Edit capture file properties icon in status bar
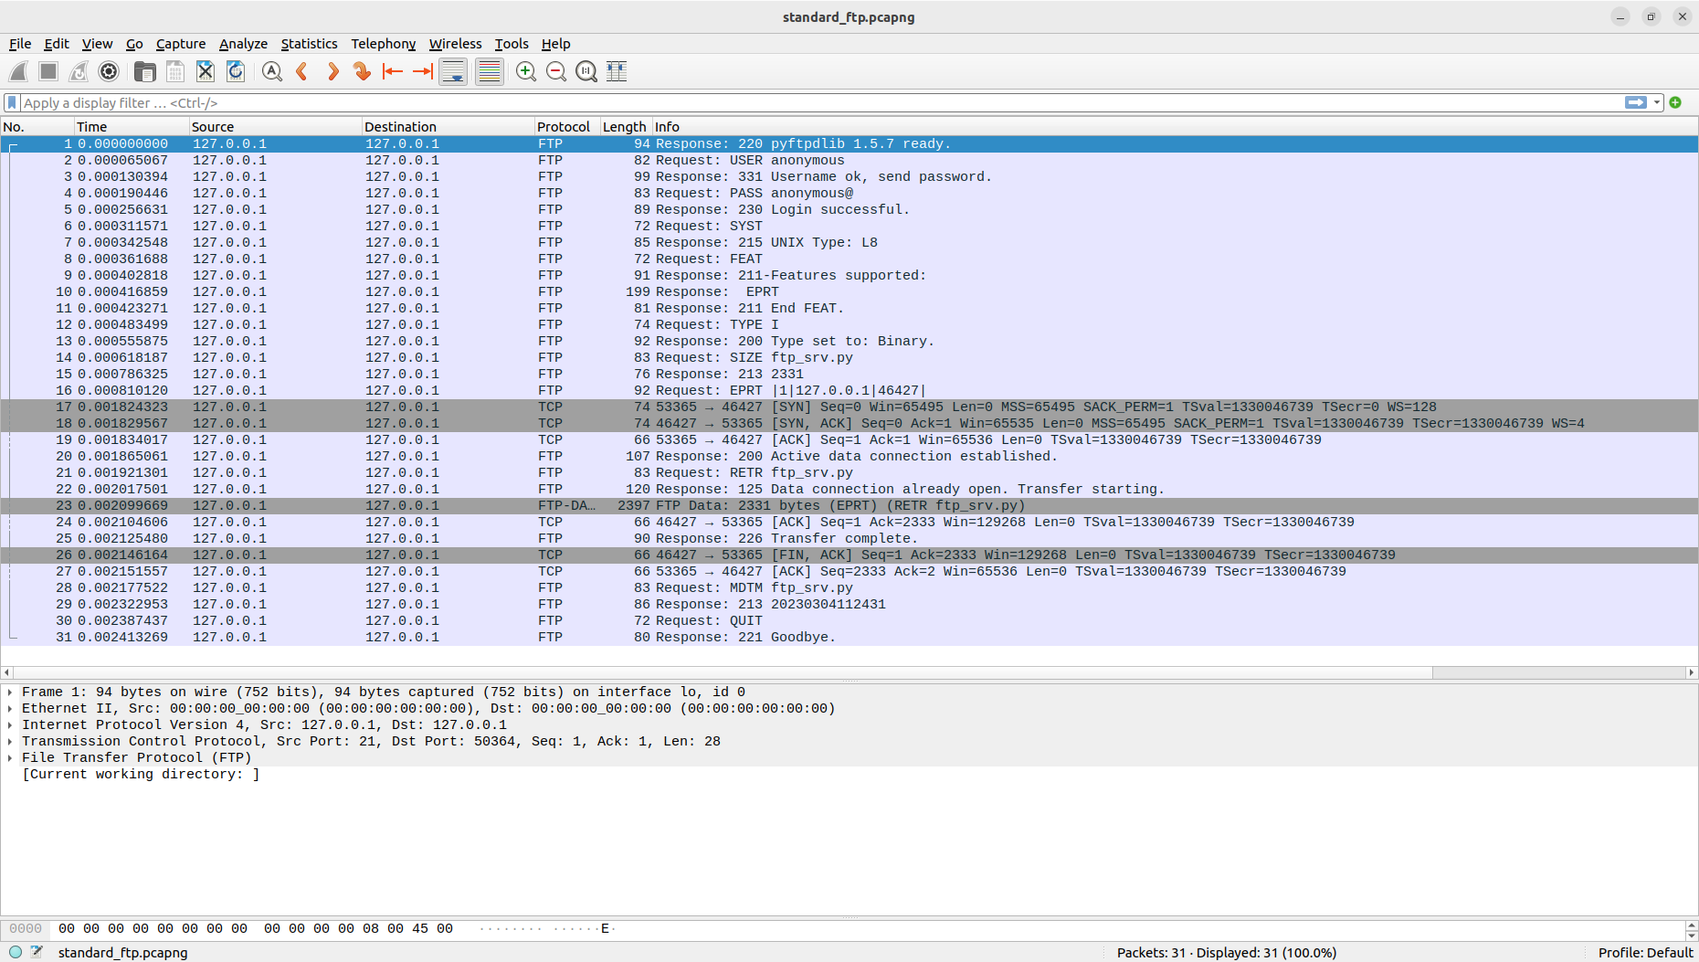Screen dimensions: 1699x962 (37, 952)
